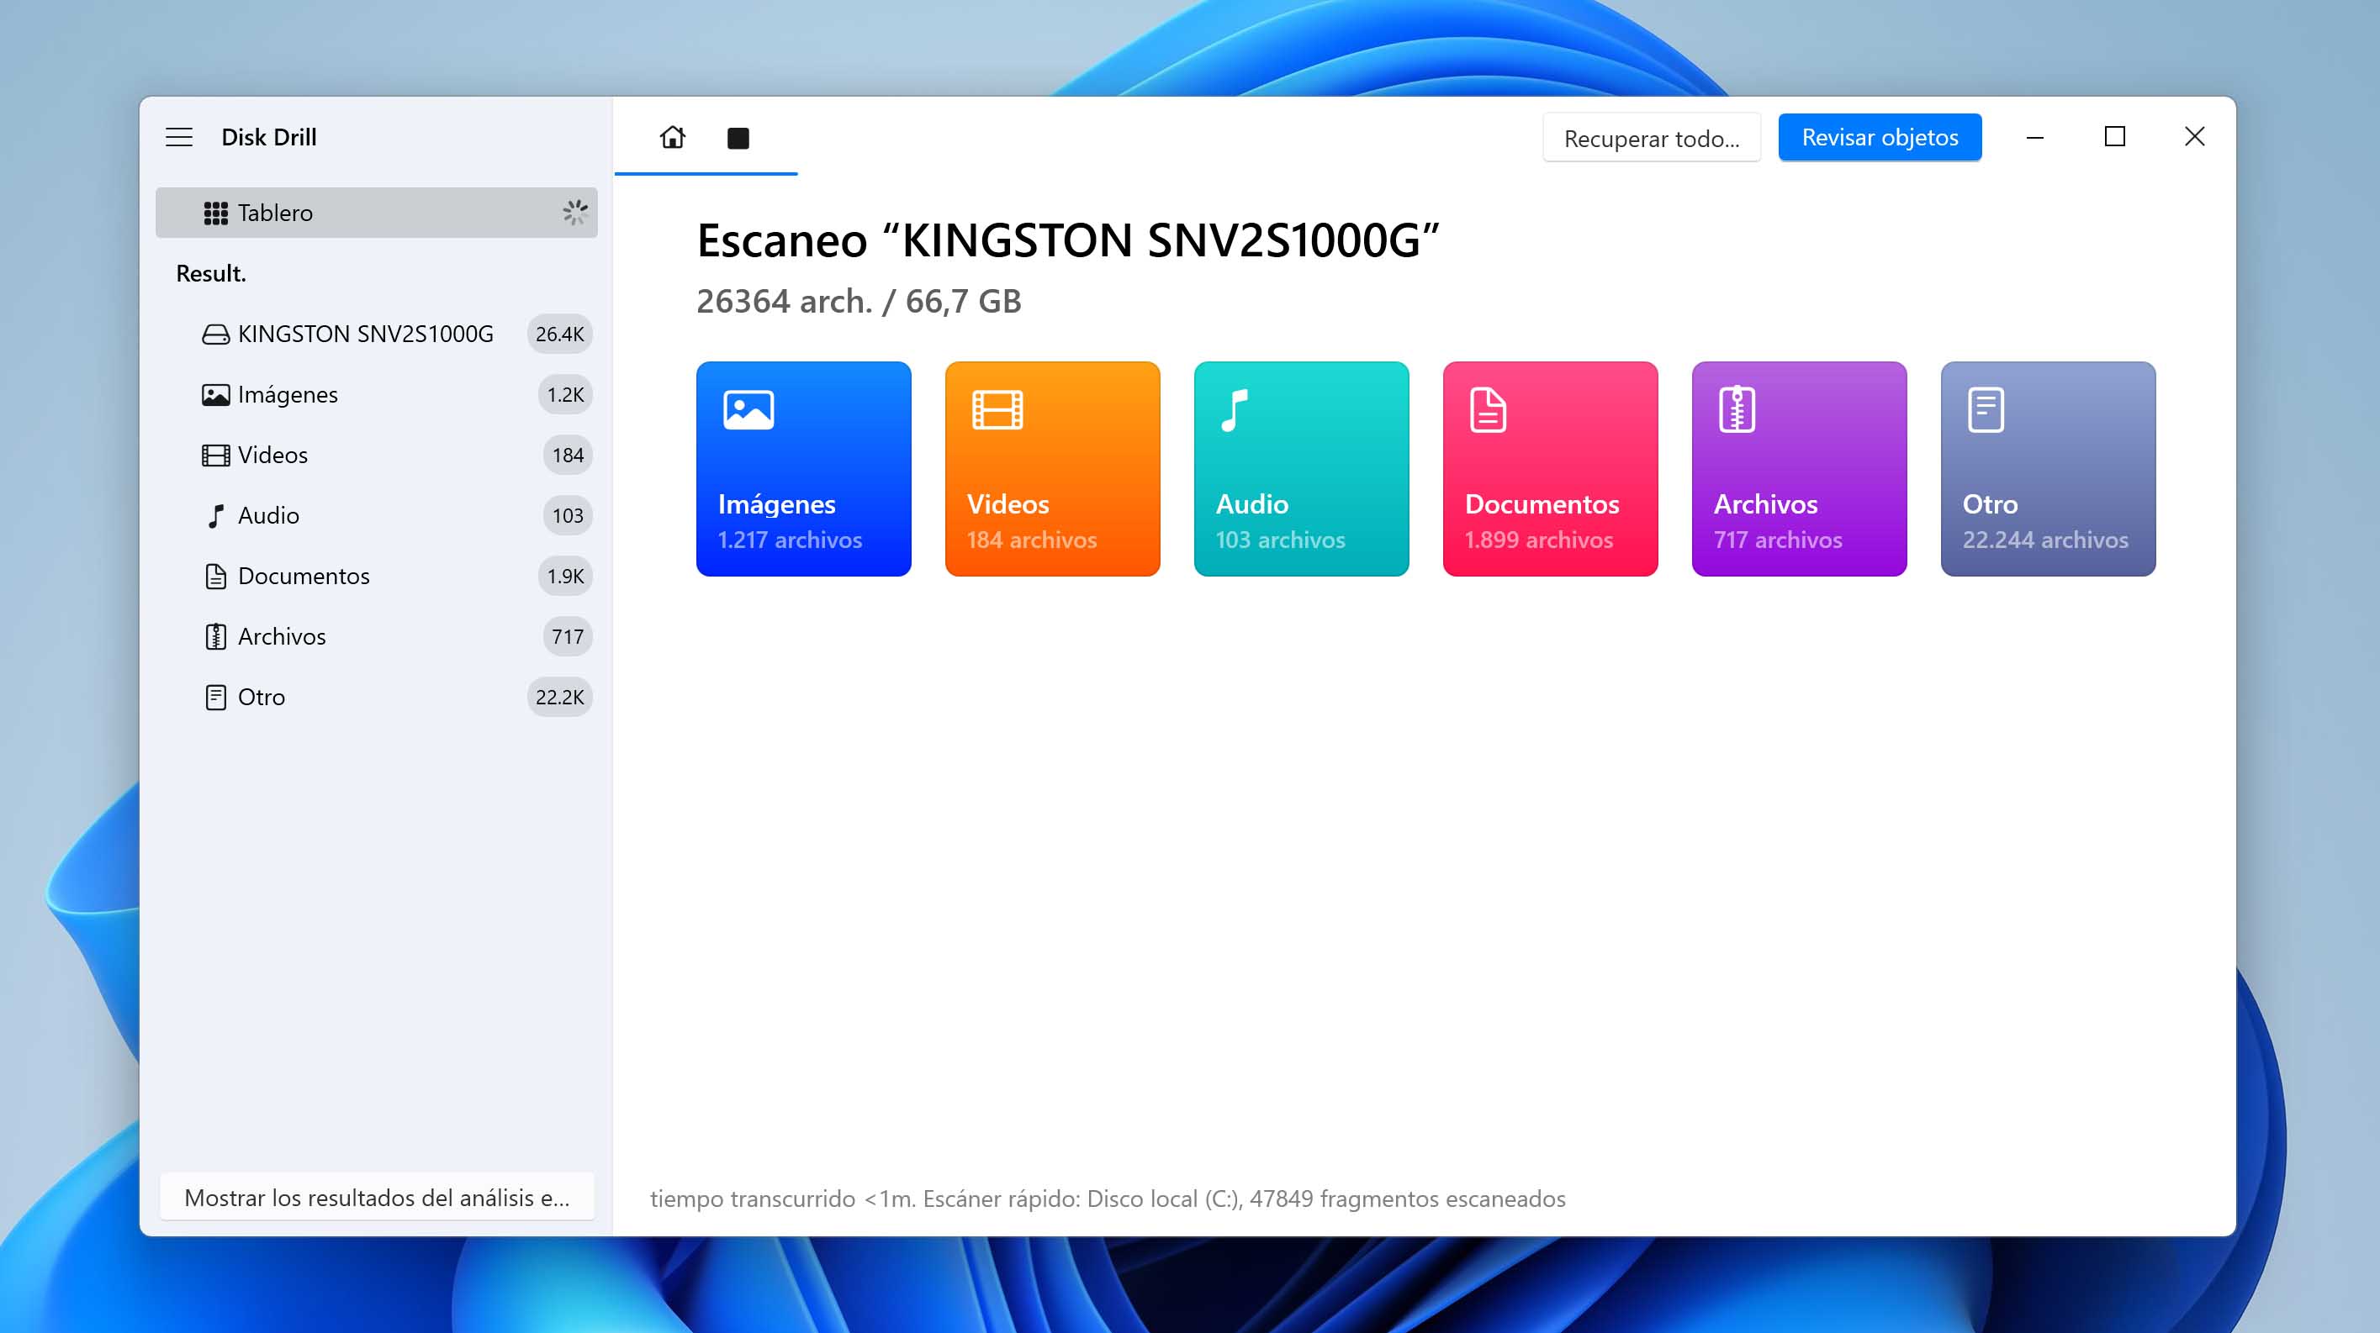
Task: Click the zip file icon on the Archivos card
Action: click(1737, 410)
